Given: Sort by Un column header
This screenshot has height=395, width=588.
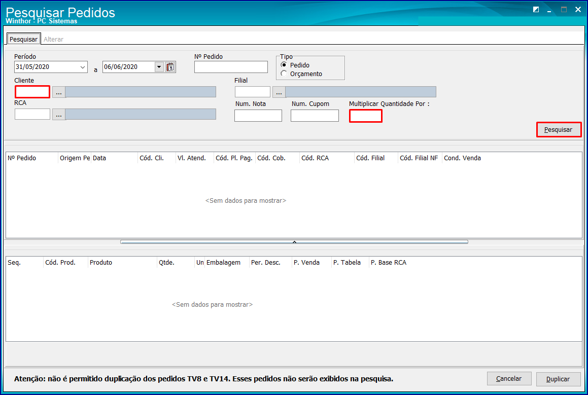Looking at the screenshot, I should (199, 263).
